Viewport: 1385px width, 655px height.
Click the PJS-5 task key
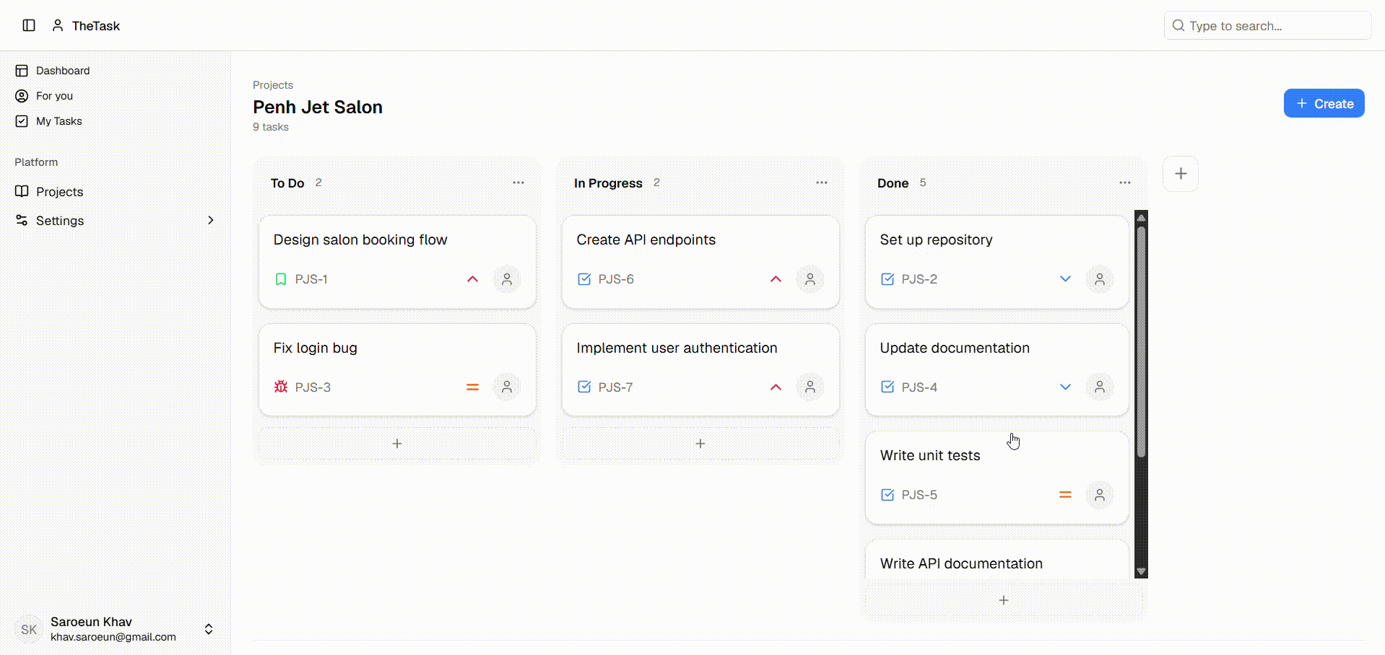pos(919,495)
